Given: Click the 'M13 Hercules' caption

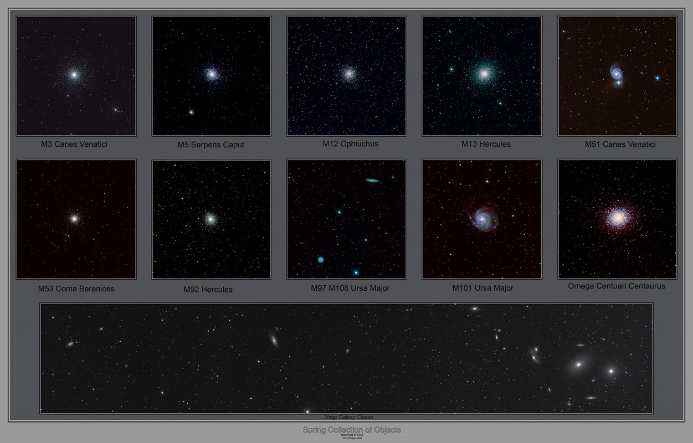Looking at the screenshot, I should 486,144.
